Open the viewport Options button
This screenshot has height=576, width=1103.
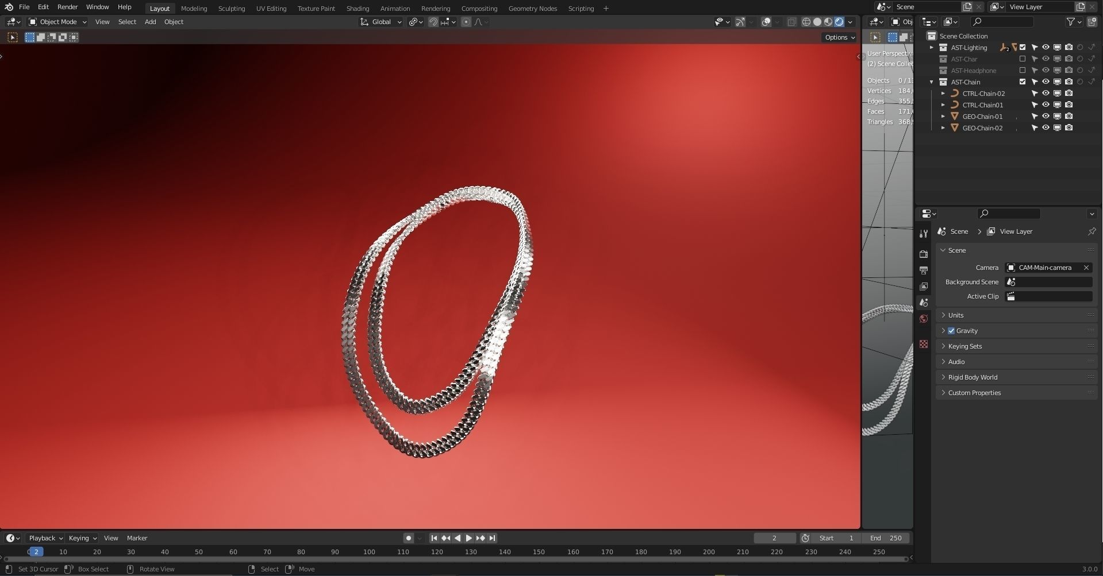click(840, 37)
